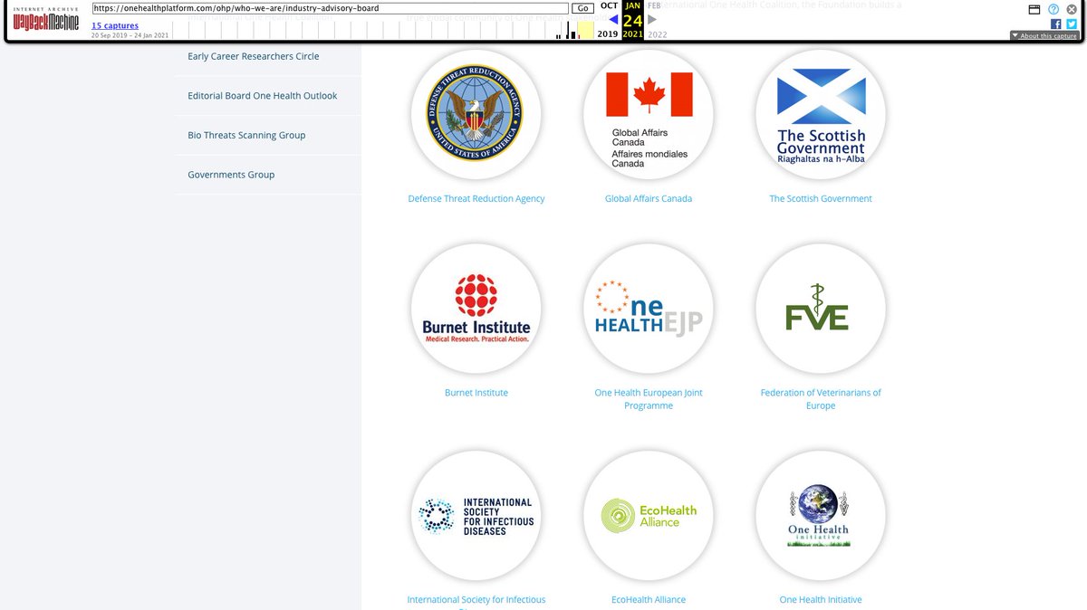Close the Wayback Machine toolbar
This screenshot has height=610, width=1087.
(x=1072, y=9)
